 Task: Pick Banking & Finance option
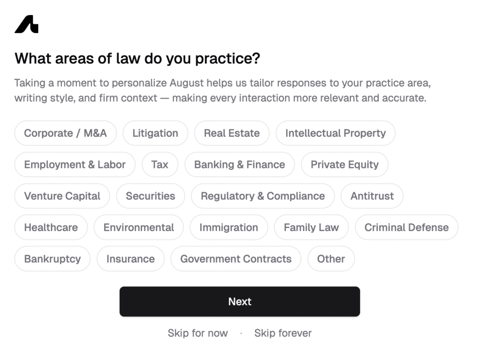[239, 165]
